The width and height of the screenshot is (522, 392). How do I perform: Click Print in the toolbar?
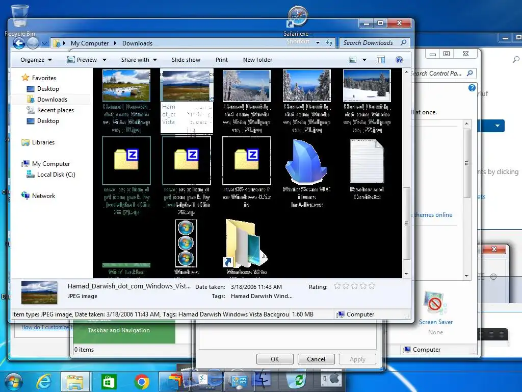tap(221, 60)
